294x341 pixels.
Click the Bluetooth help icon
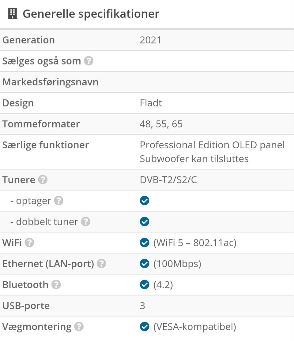tap(56, 285)
